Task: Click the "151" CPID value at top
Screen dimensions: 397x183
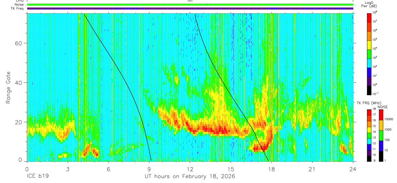Action: tap(190, 1)
